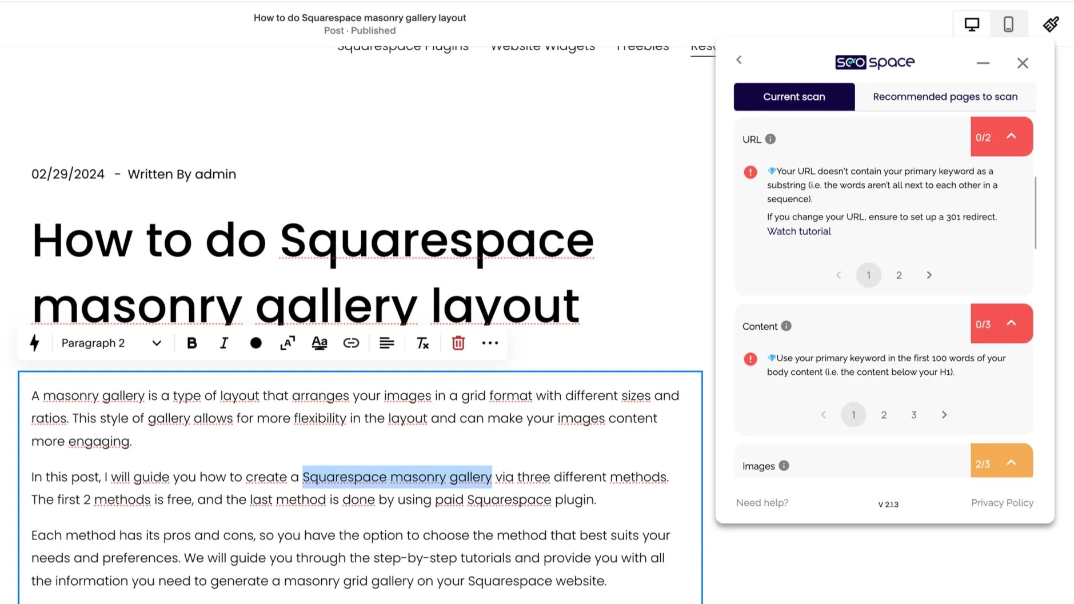Click the SEOSpace panel scrollbar
1074x604 pixels.
coord(1035,213)
